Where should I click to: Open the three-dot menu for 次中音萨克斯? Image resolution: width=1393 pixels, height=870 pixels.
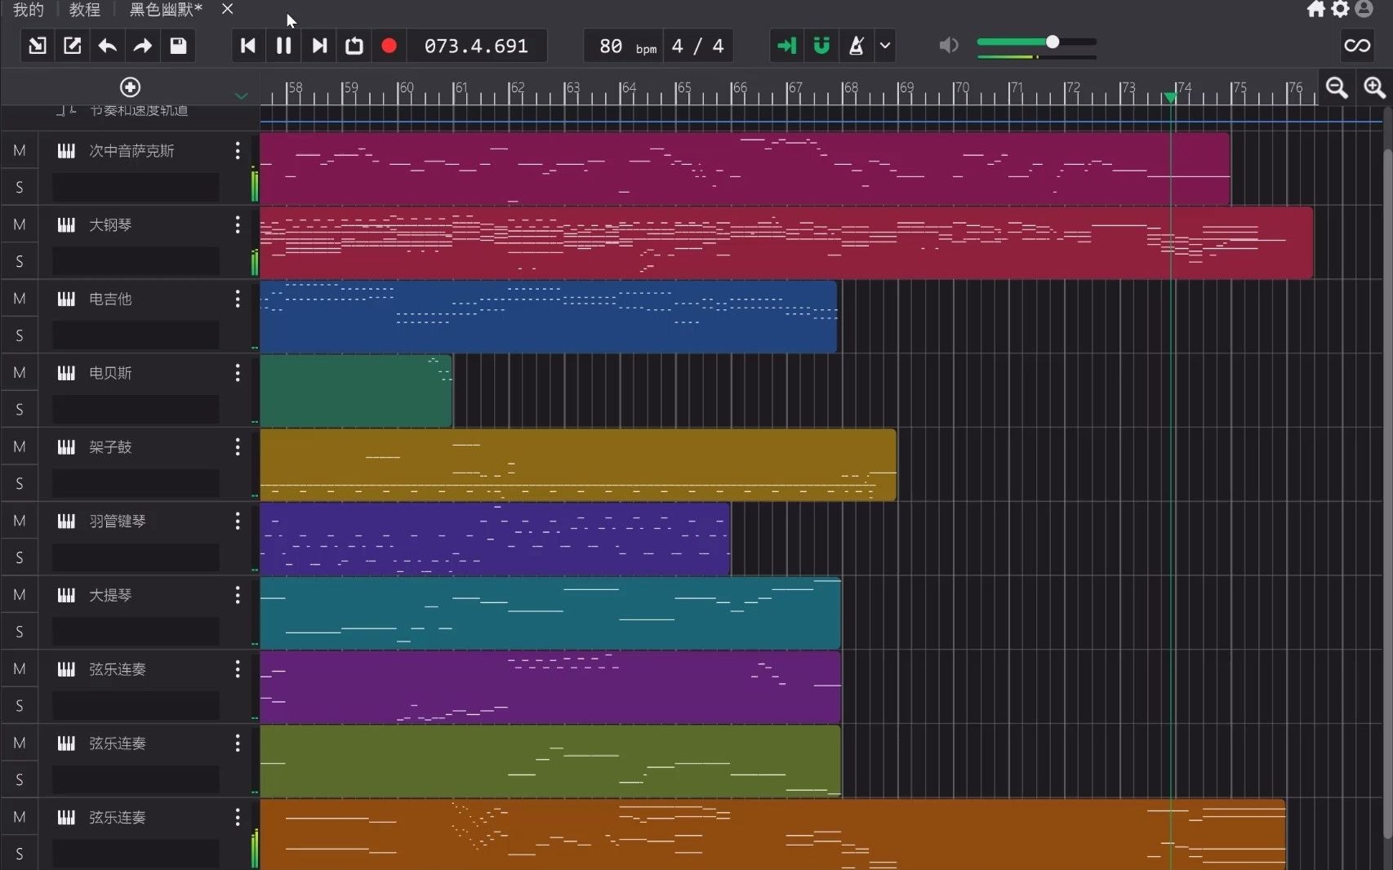tap(238, 150)
